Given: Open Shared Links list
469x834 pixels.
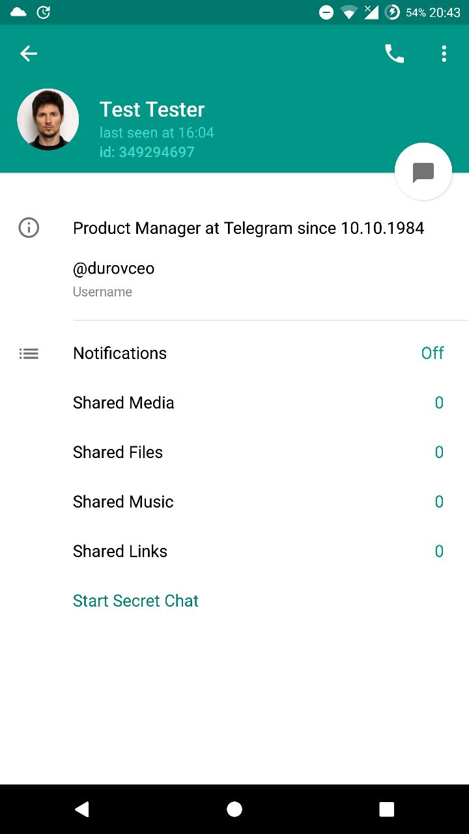Looking at the screenshot, I should tap(120, 551).
